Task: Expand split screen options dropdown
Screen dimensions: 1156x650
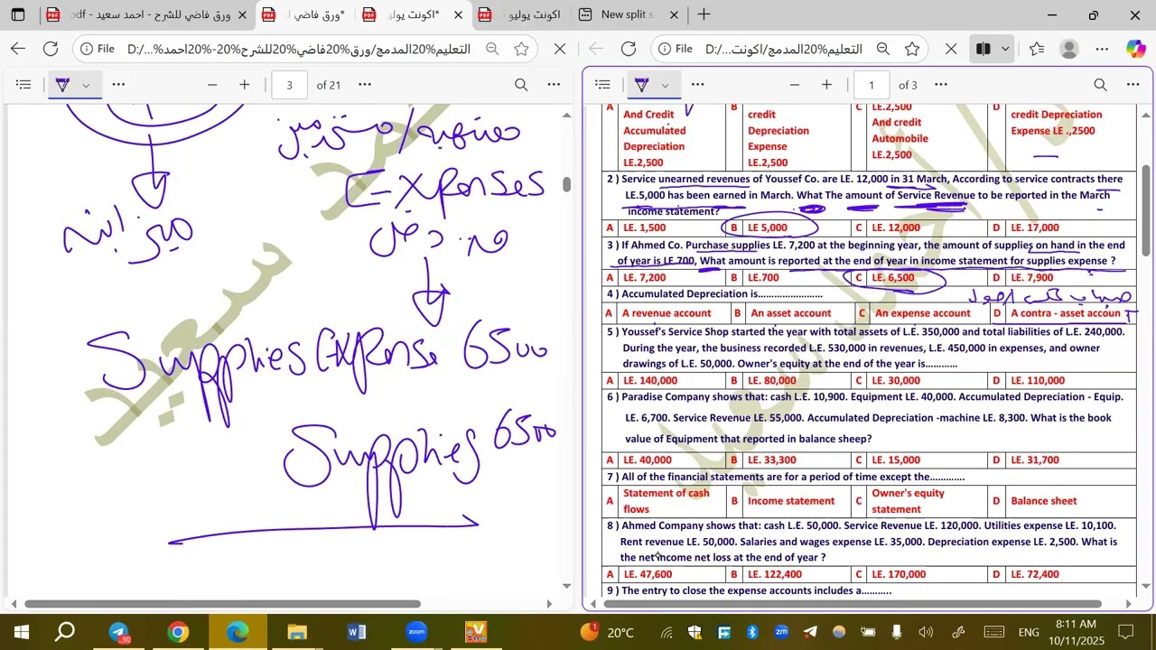Action: tap(1005, 49)
